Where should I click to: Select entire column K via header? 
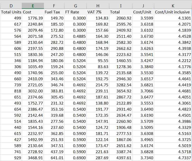pyautogui.click(x=172, y=6)
